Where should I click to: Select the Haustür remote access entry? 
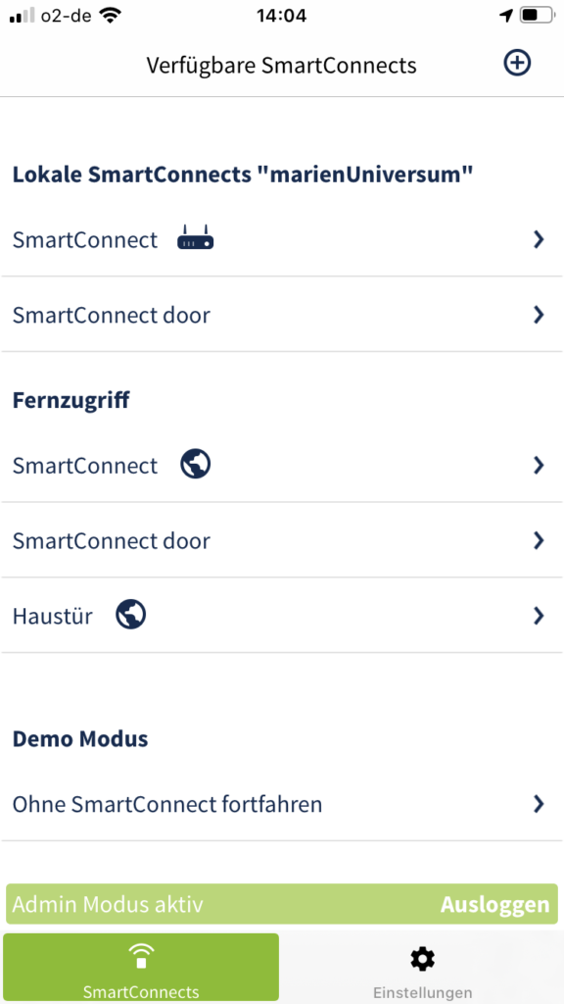click(282, 616)
